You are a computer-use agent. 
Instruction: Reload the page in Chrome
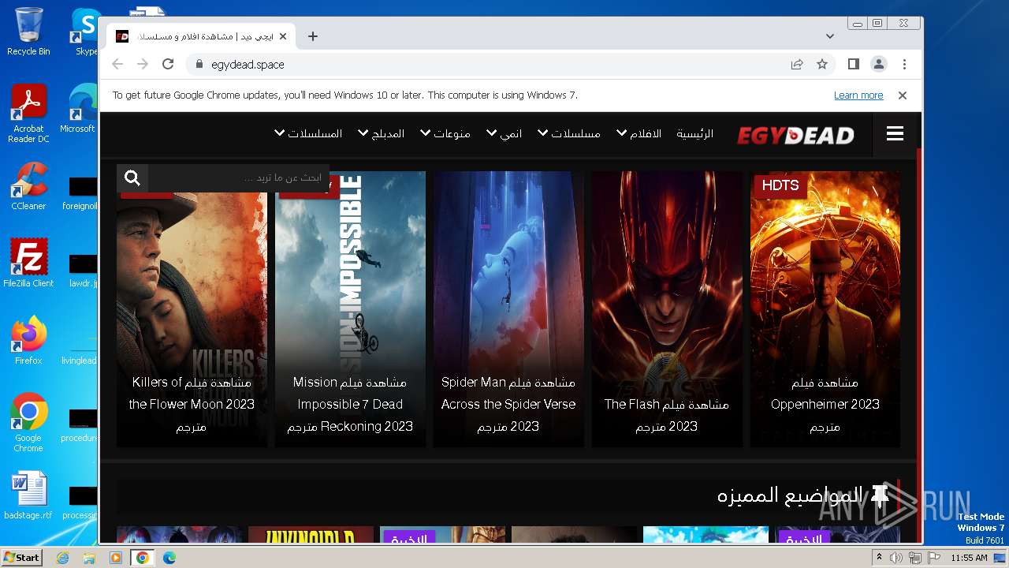coord(168,65)
